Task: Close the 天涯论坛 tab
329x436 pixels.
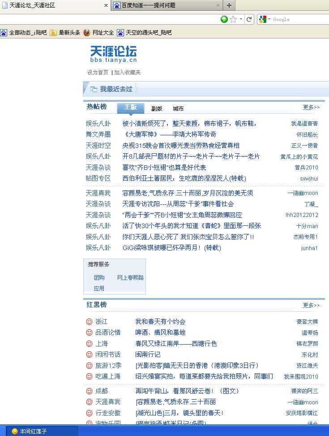Action: 106,5
